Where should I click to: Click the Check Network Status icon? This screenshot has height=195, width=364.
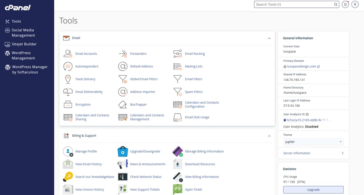(123, 177)
